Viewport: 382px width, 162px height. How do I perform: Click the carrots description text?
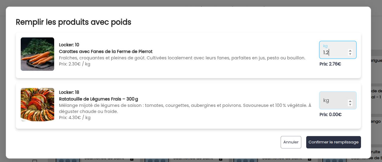182,58
